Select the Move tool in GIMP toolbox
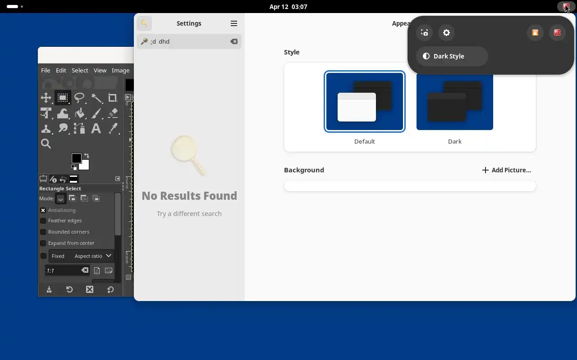The height and width of the screenshot is (360, 577). click(46, 98)
